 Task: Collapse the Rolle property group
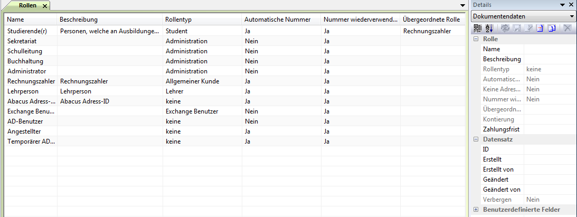click(476, 39)
